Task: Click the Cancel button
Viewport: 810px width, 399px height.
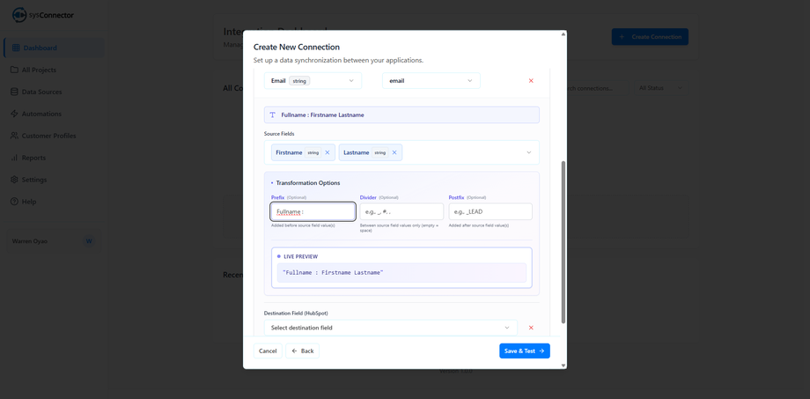Action: click(x=268, y=351)
